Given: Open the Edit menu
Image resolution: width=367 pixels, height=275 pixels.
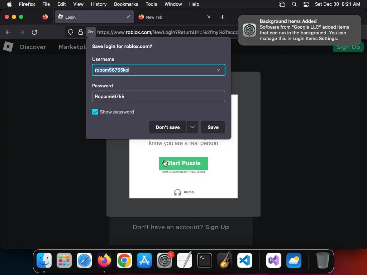Looking at the screenshot, I should pos(62,4).
